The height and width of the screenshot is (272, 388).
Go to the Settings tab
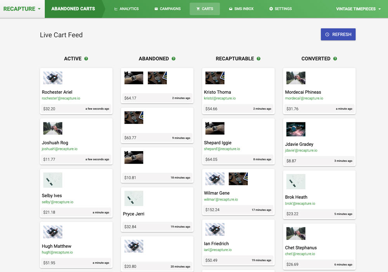(x=281, y=9)
